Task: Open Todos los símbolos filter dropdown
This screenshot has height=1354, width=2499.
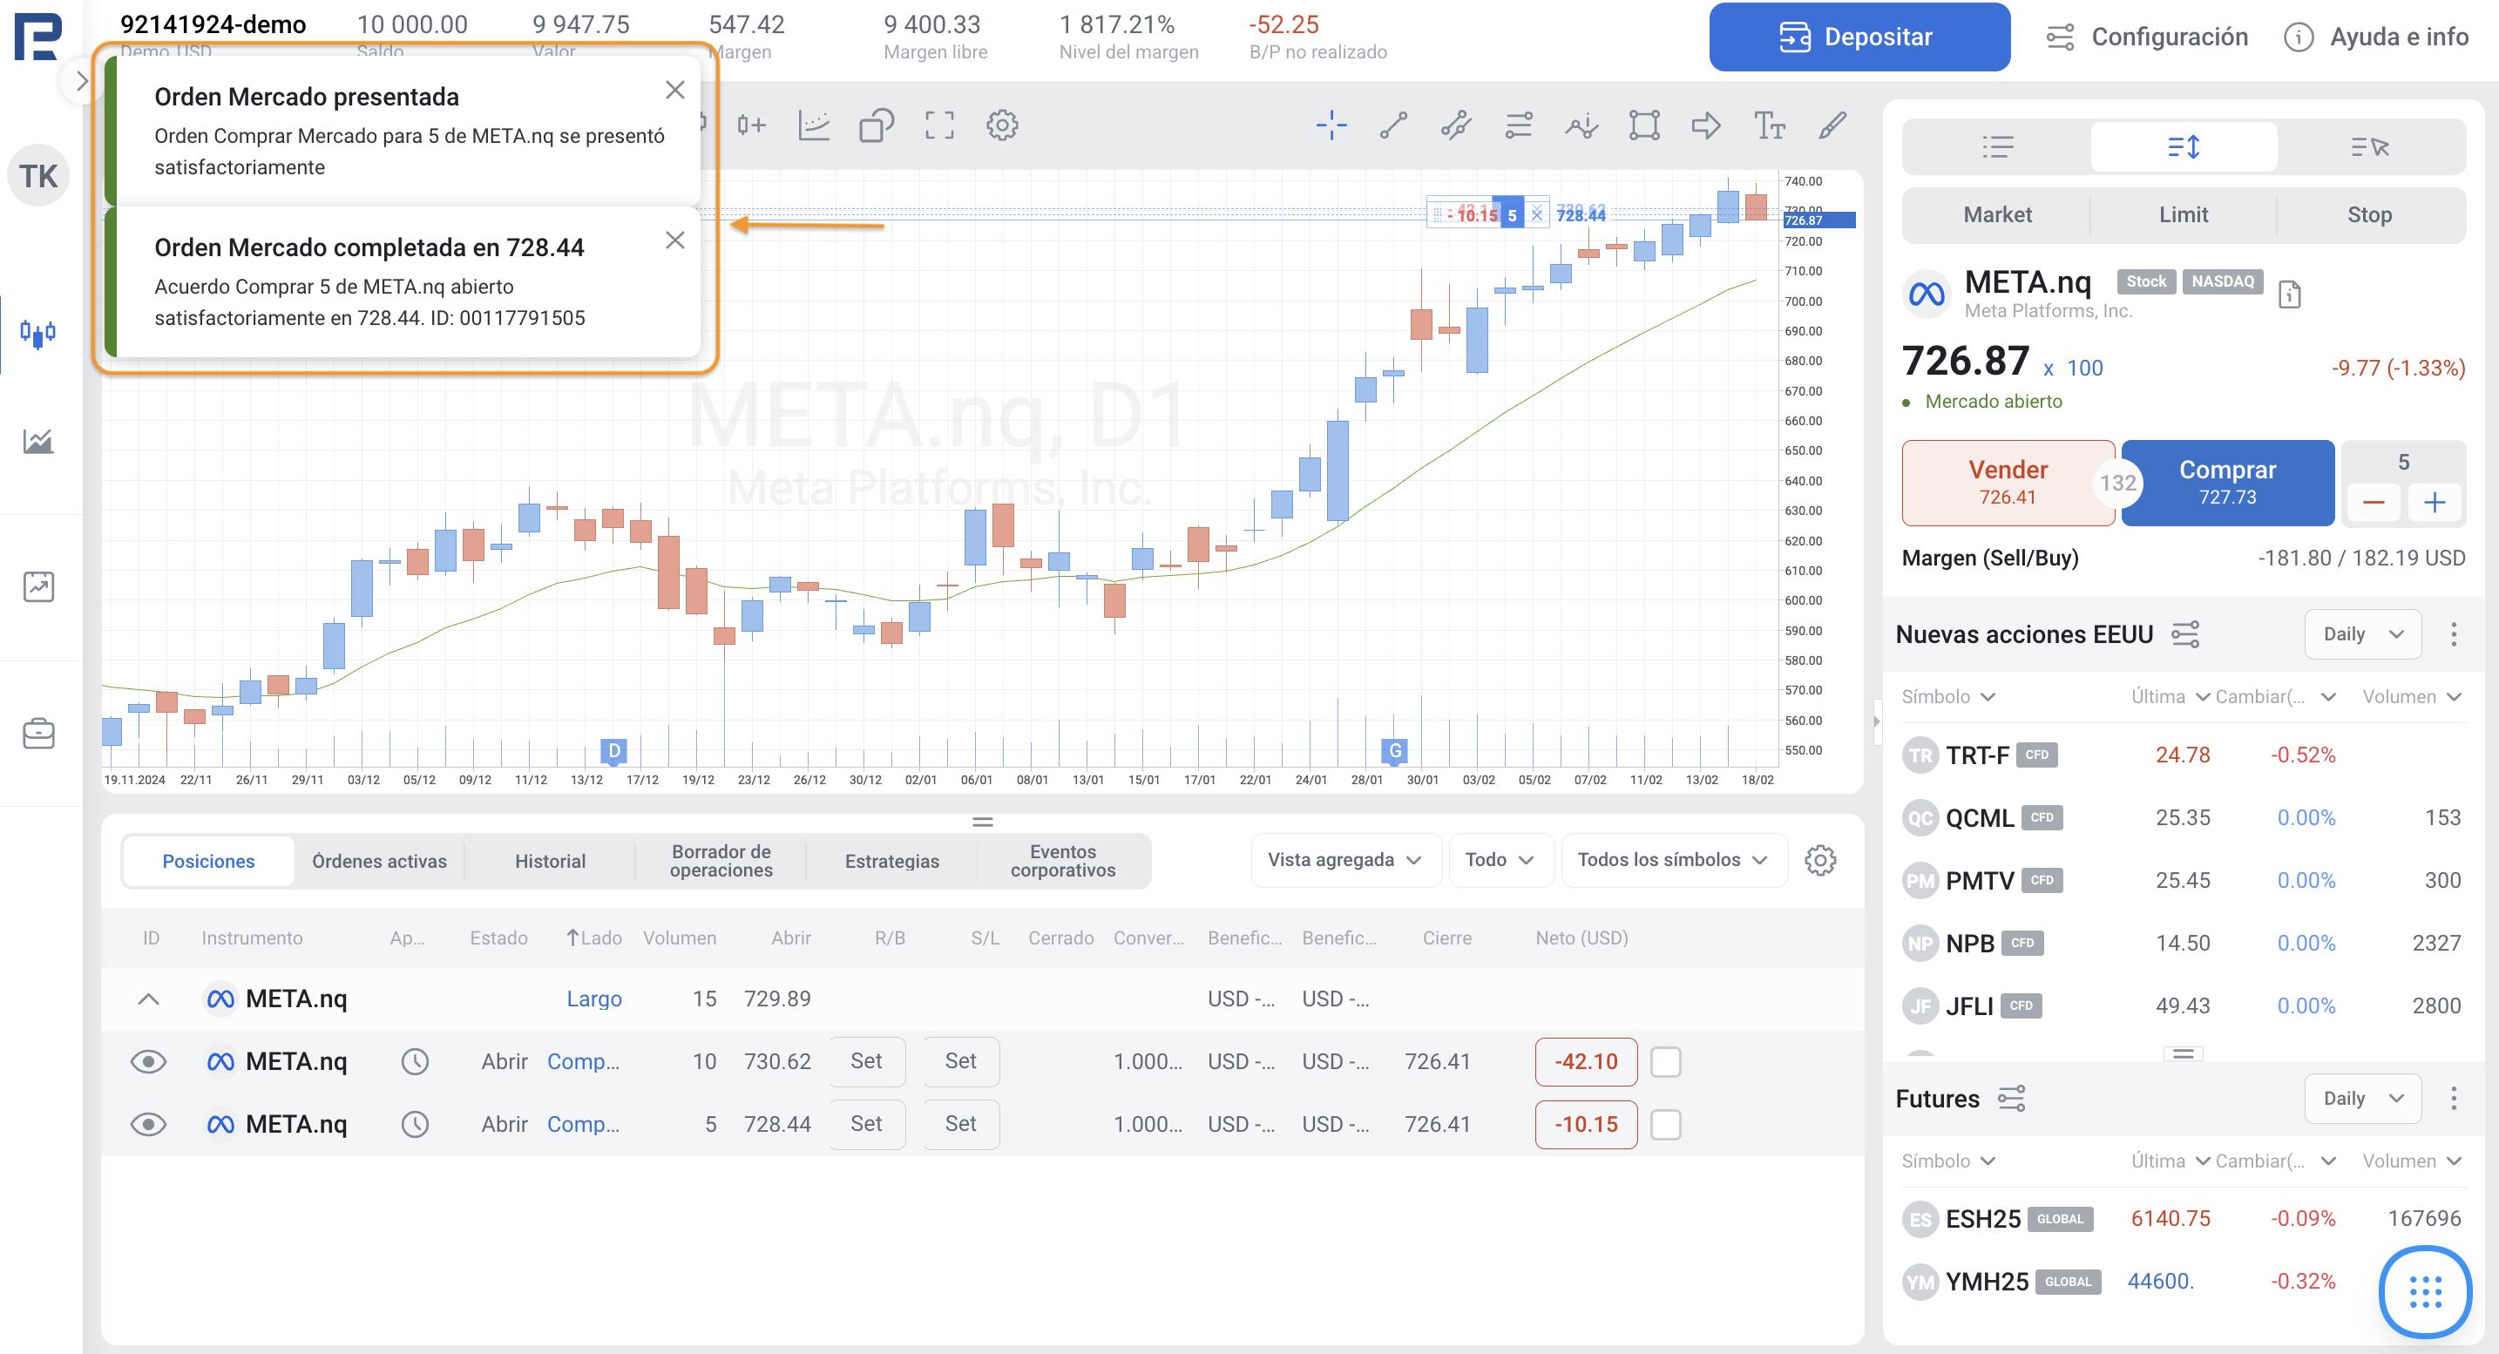Action: tap(1671, 860)
